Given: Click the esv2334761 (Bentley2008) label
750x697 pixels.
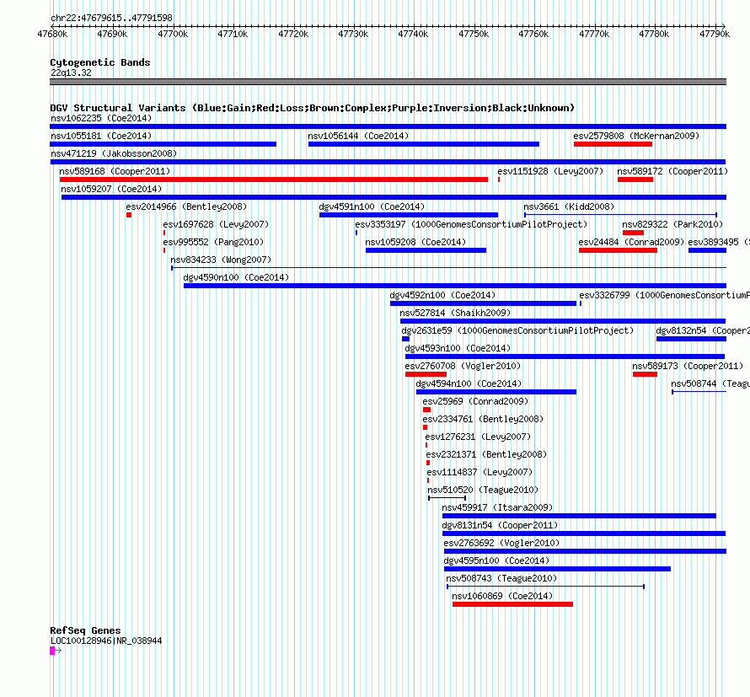Looking at the screenshot, I should (483, 419).
